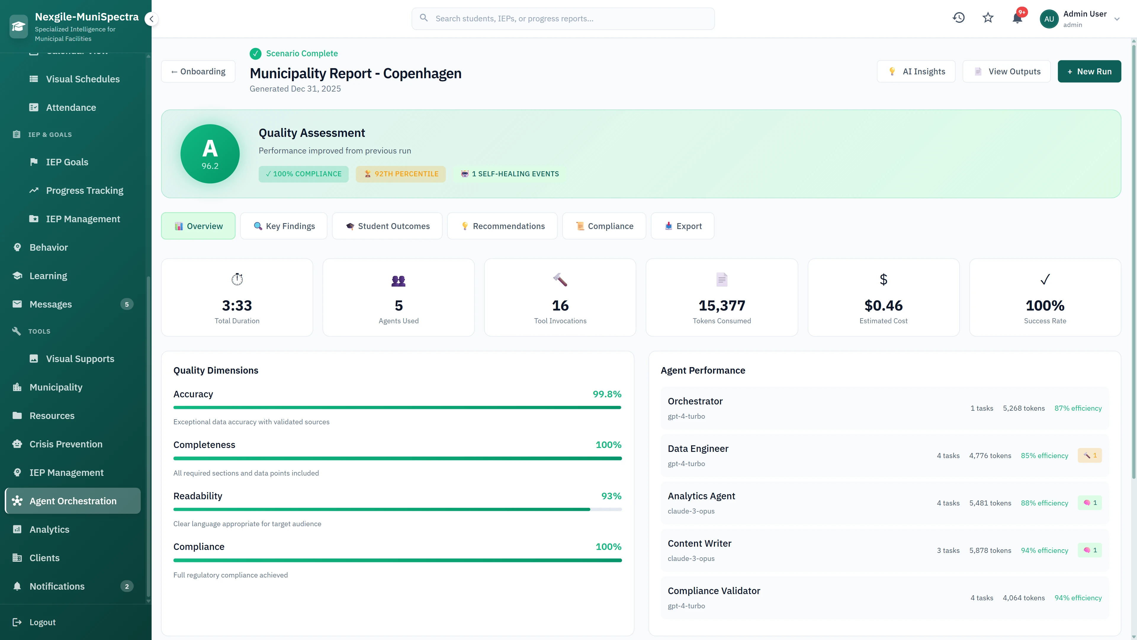Screen dimensions: 1137x640
Task: Click the favorites star icon
Action: tap(988, 18)
